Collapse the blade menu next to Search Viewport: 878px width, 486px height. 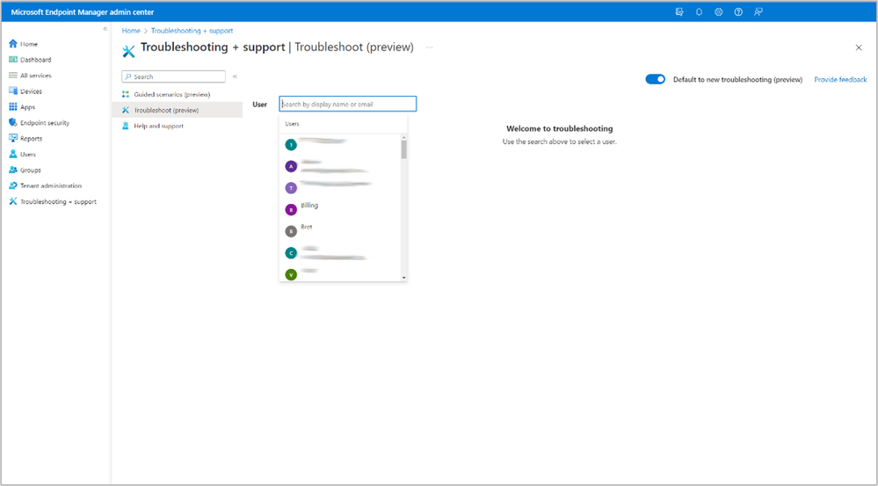pyautogui.click(x=235, y=76)
